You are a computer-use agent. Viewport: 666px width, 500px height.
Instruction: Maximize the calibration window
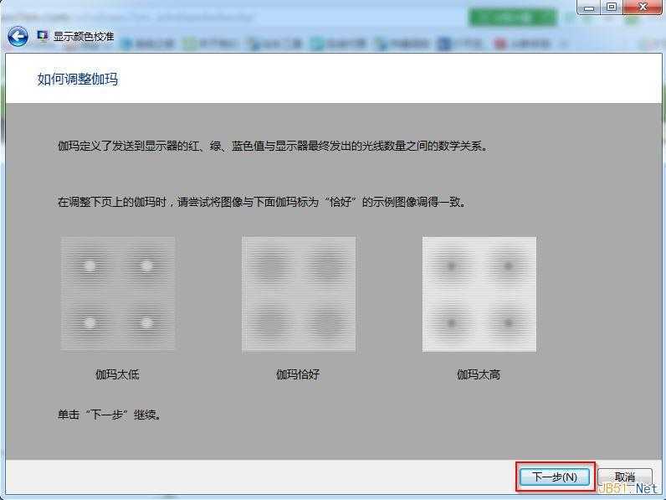pyautogui.click(x=612, y=8)
